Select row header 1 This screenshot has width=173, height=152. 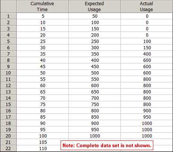tap(8, 16)
